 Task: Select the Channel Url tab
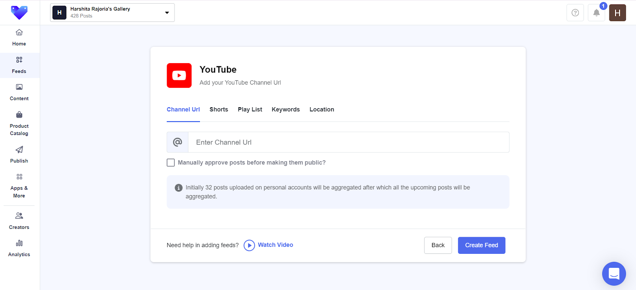pyautogui.click(x=183, y=110)
